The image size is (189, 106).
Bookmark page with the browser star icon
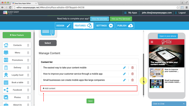tap(178, 8)
